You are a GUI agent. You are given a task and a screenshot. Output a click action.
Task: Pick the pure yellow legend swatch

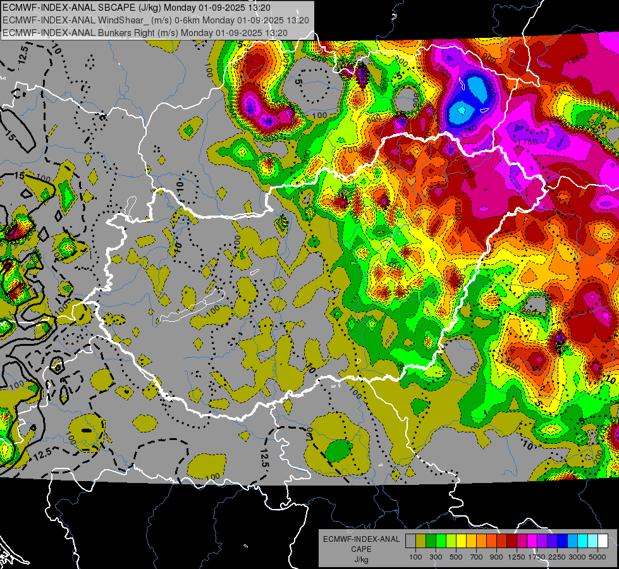[461, 541]
